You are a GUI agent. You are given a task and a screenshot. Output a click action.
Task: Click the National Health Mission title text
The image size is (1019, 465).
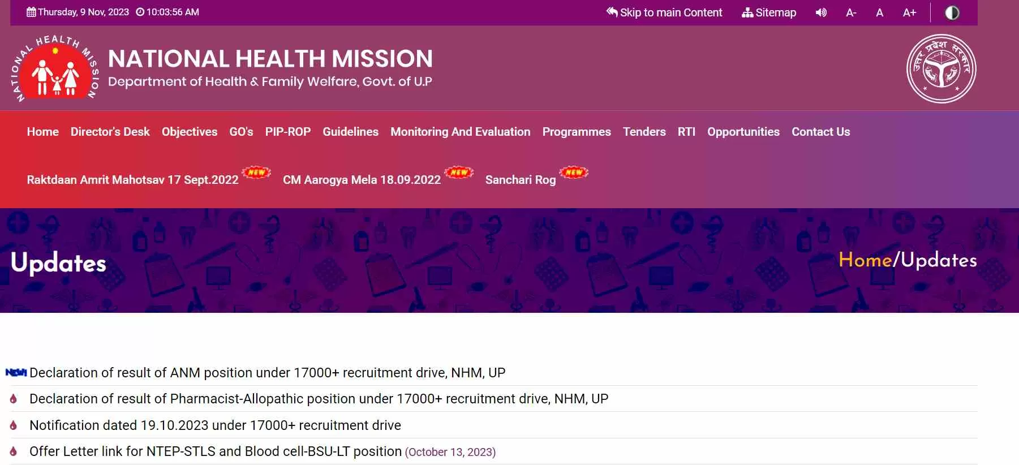270,59
